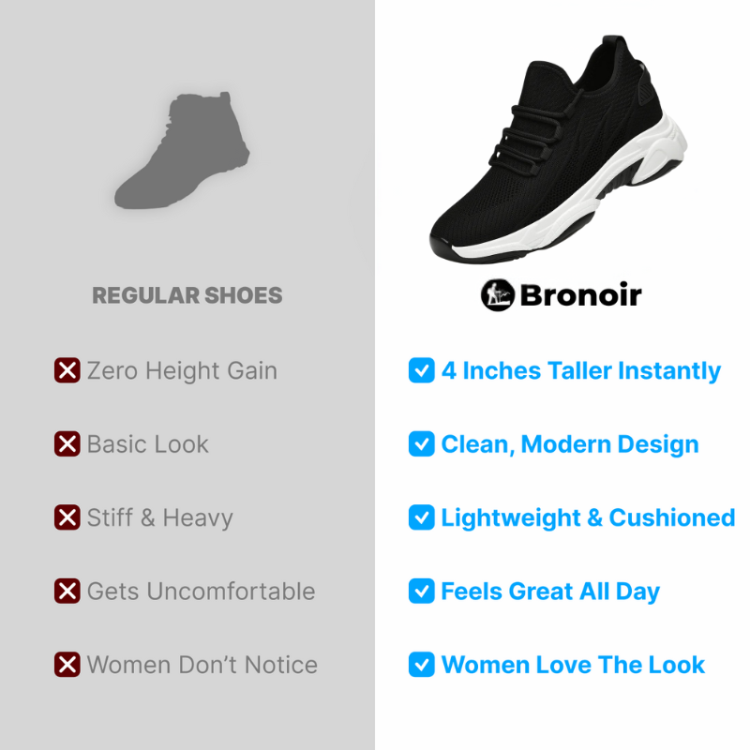Click the REGULAR SHOES heading
This screenshot has height=750, width=750.
pos(187,295)
